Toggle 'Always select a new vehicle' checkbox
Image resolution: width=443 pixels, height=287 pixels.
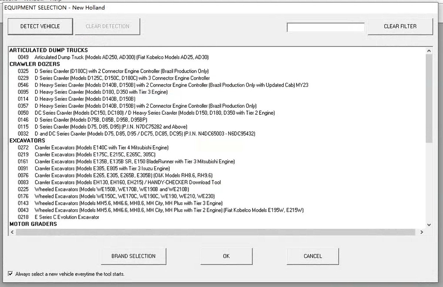[x=11, y=274]
